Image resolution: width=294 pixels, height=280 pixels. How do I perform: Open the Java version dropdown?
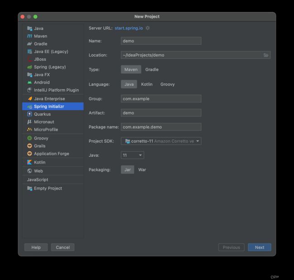133,155
